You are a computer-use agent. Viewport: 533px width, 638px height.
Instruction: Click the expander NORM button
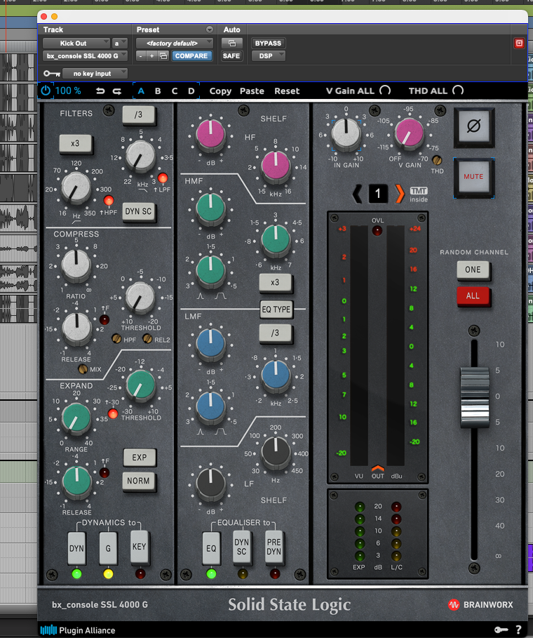pos(138,481)
